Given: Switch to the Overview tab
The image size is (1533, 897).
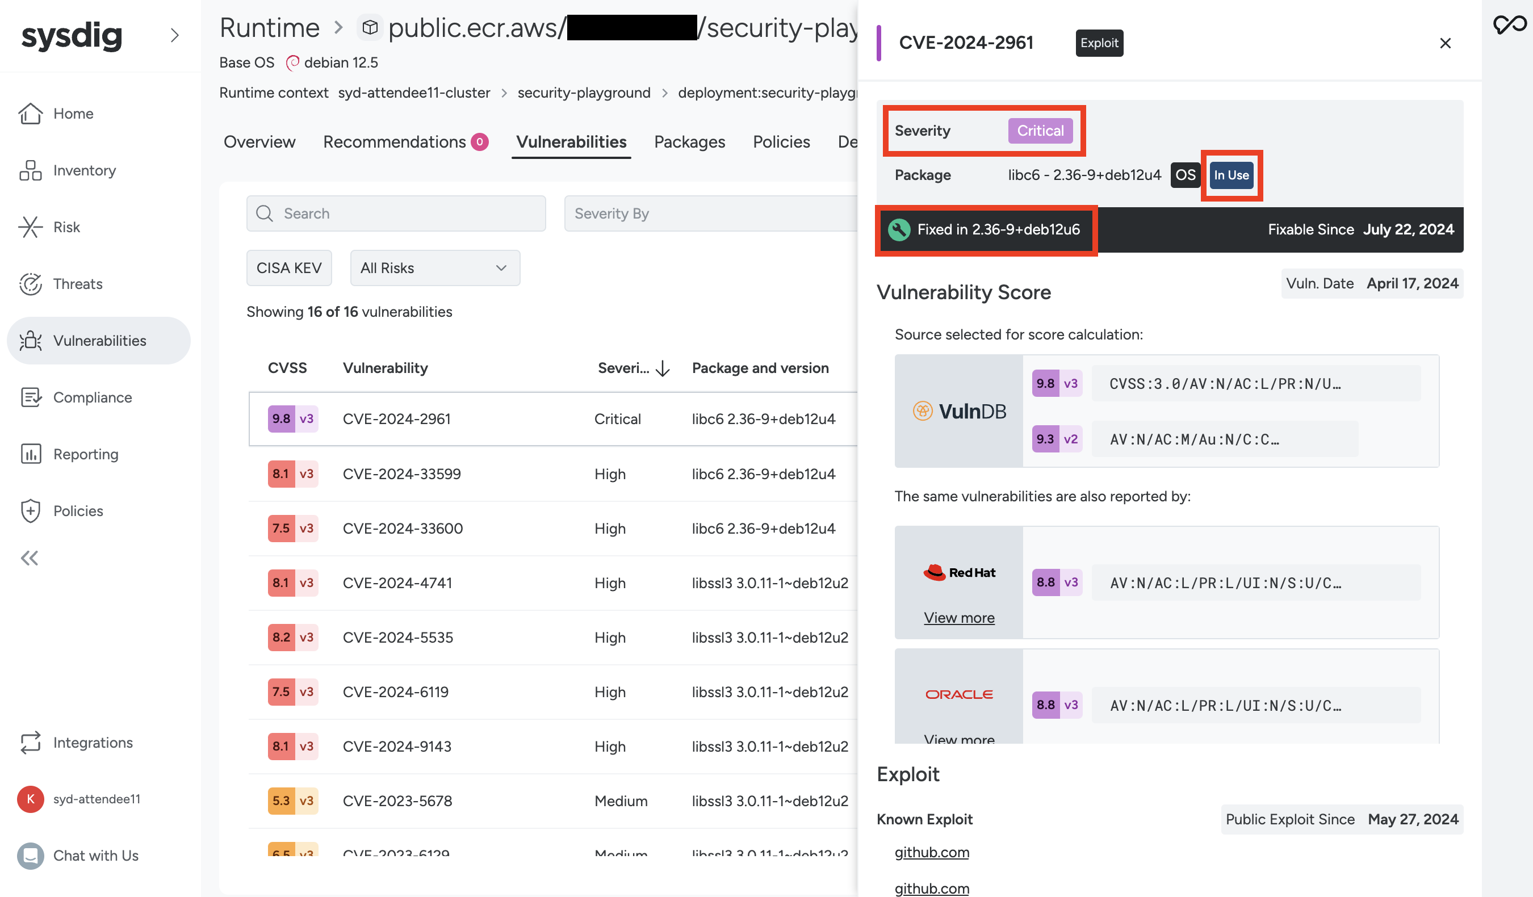Looking at the screenshot, I should tap(259, 142).
